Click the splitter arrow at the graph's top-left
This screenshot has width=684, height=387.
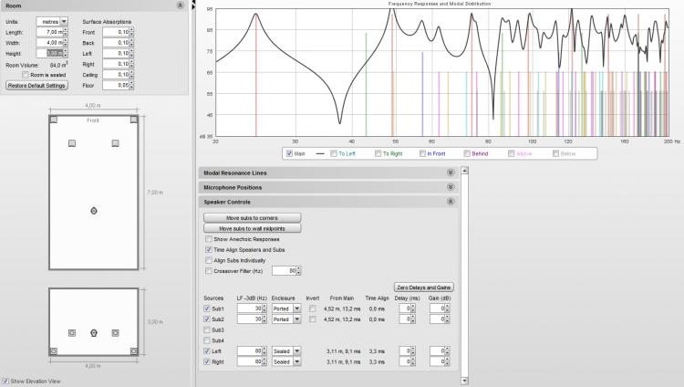point(193,5)
